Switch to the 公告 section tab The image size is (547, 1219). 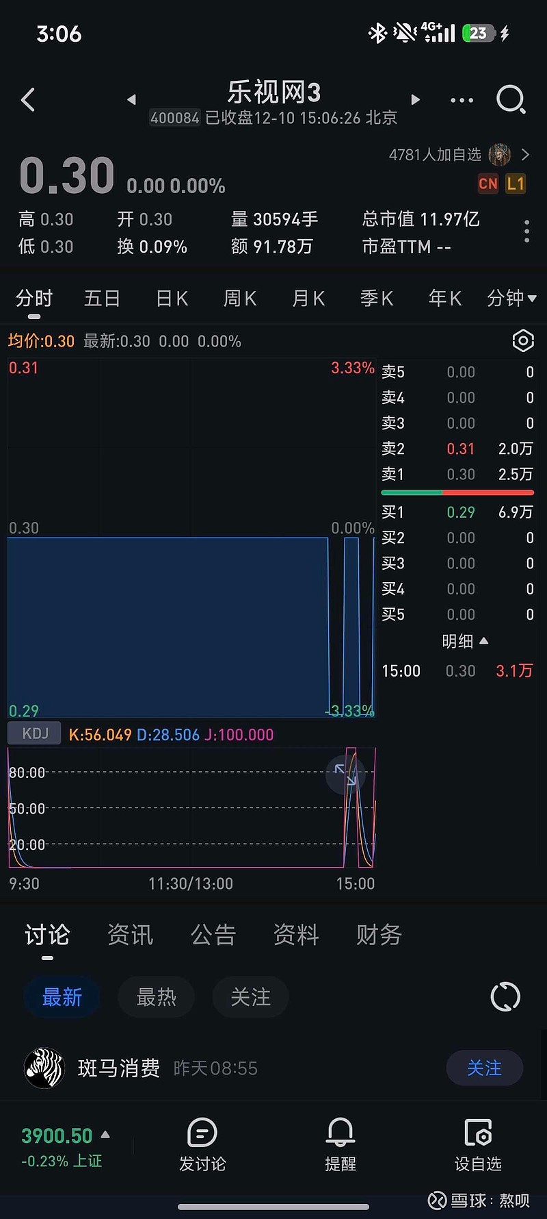(x=213, y=935)
